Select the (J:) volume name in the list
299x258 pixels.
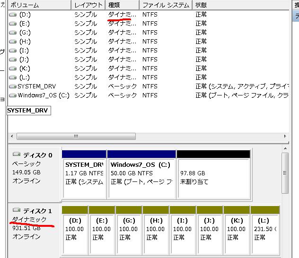coord(24,60)
